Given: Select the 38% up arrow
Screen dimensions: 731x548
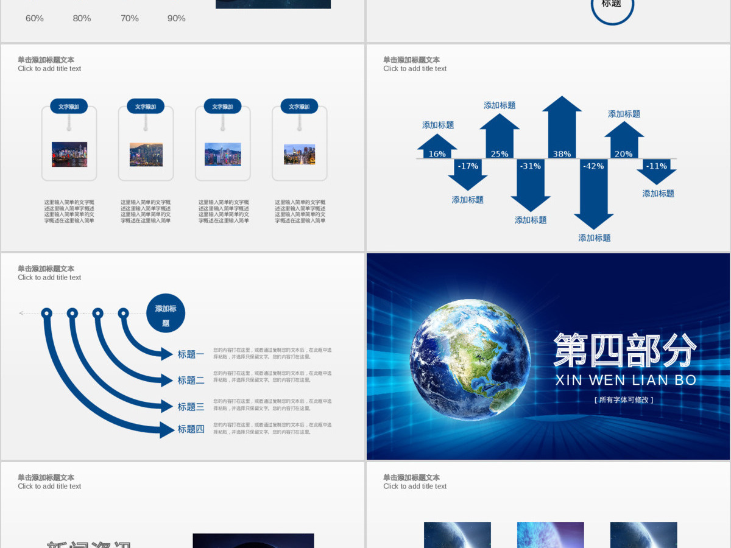Looking at the screenshot, I should [x=562, y=127].
